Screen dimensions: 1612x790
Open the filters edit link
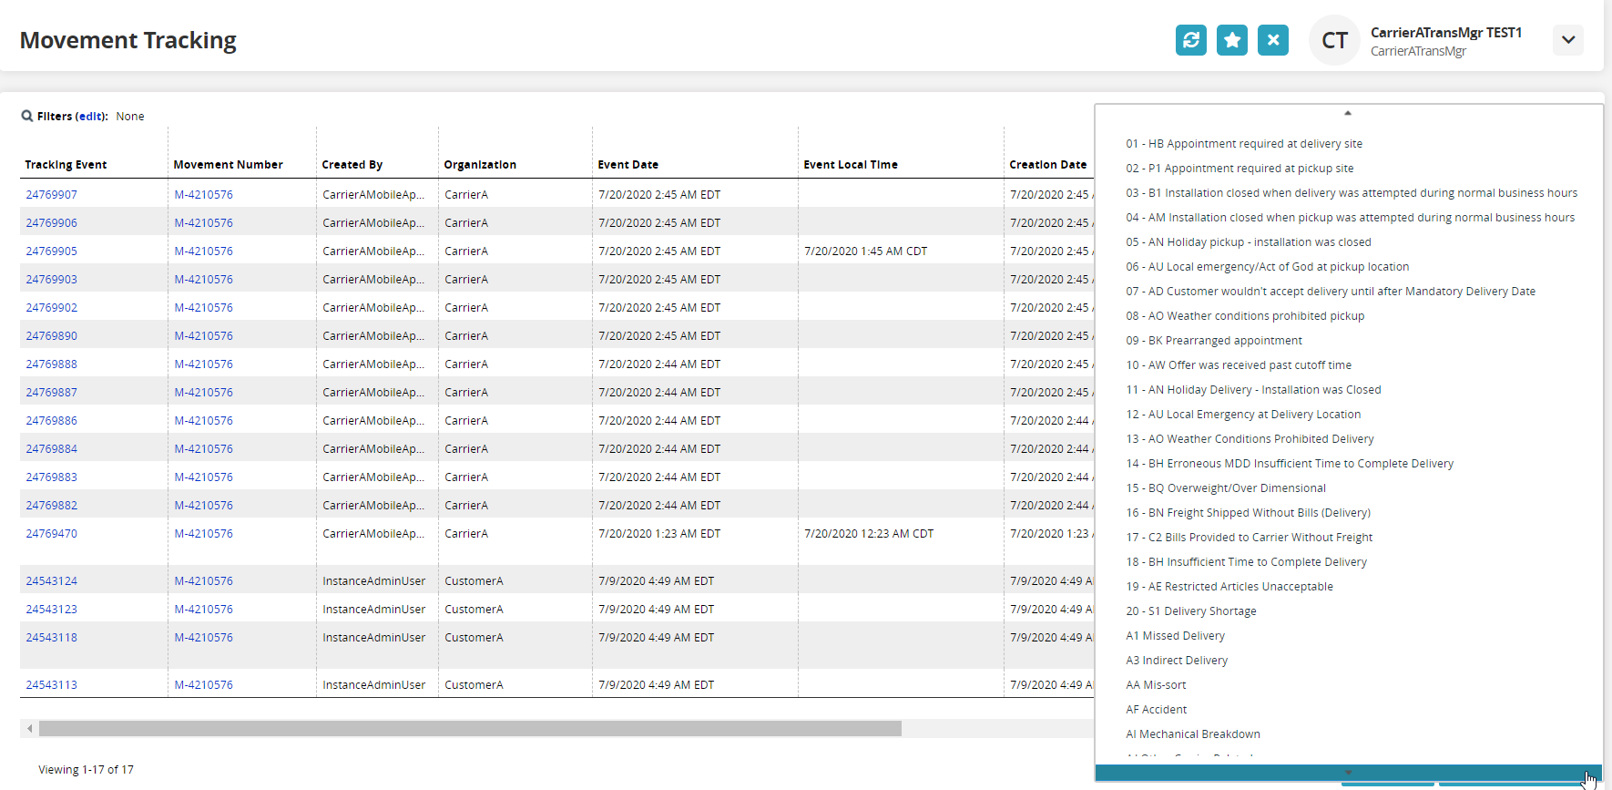pyautogui.click(x=89, y=117)
